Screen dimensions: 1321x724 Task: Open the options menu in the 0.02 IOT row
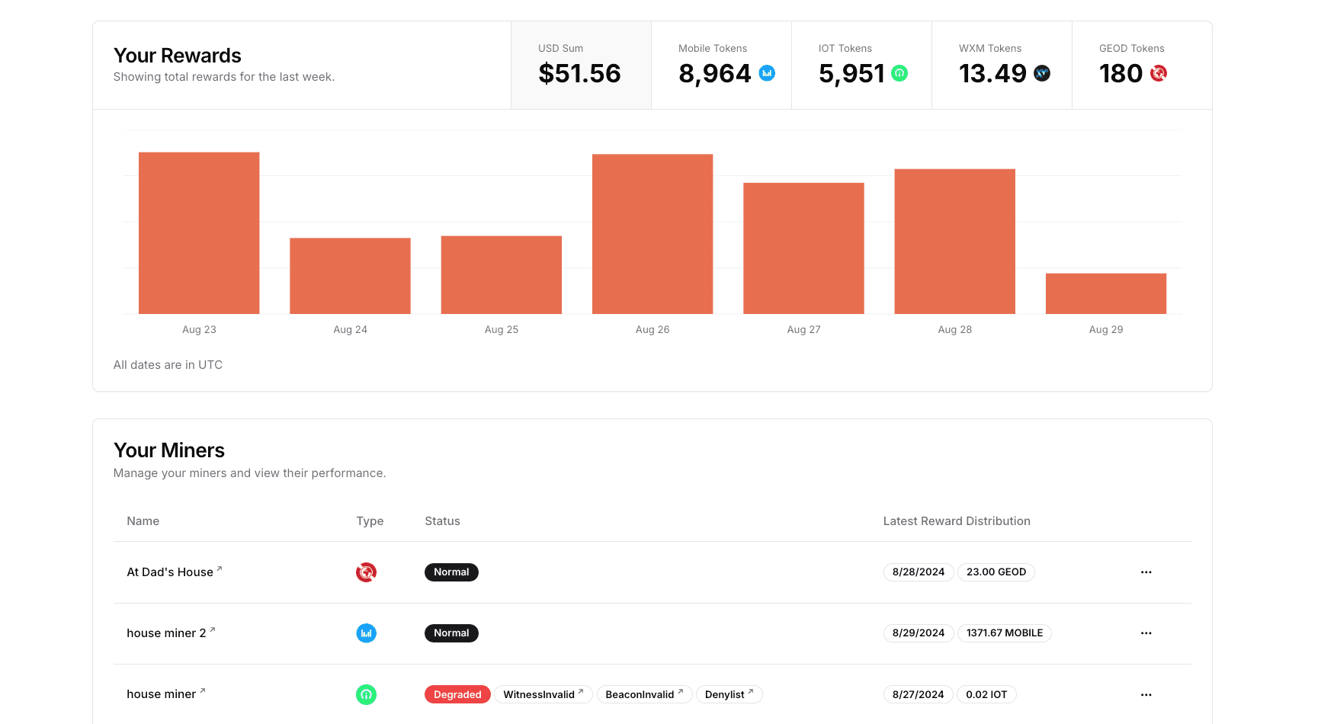click(x=1146, y=694)
